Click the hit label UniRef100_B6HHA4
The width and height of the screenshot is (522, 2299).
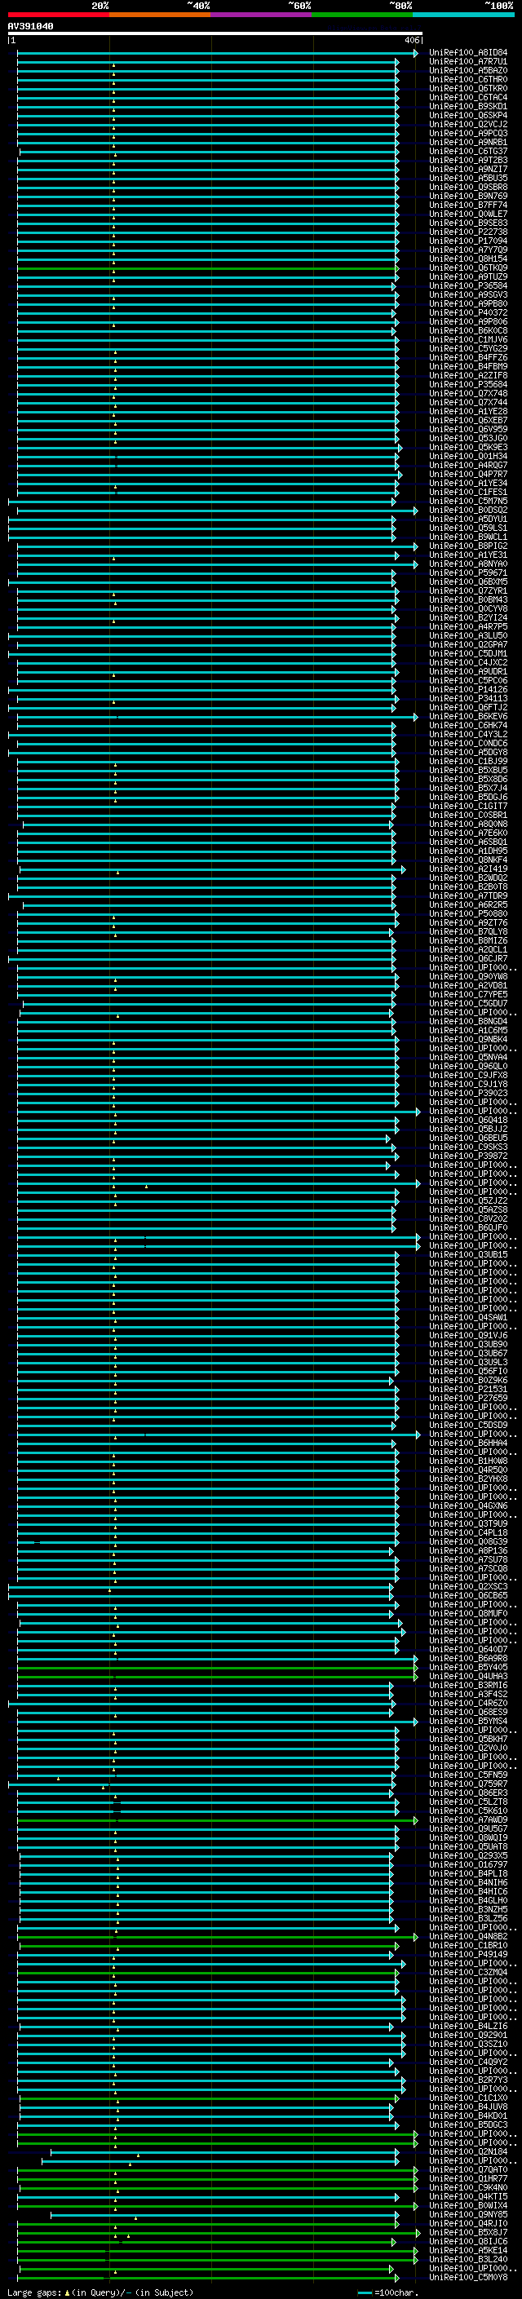coord(468,1444)
